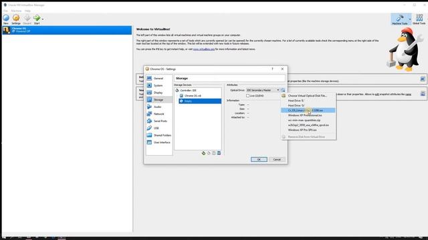428x240 pixels.
Task: Select Machine Tools in the top right
Action: pyautogui.click(x=400, y=19)
